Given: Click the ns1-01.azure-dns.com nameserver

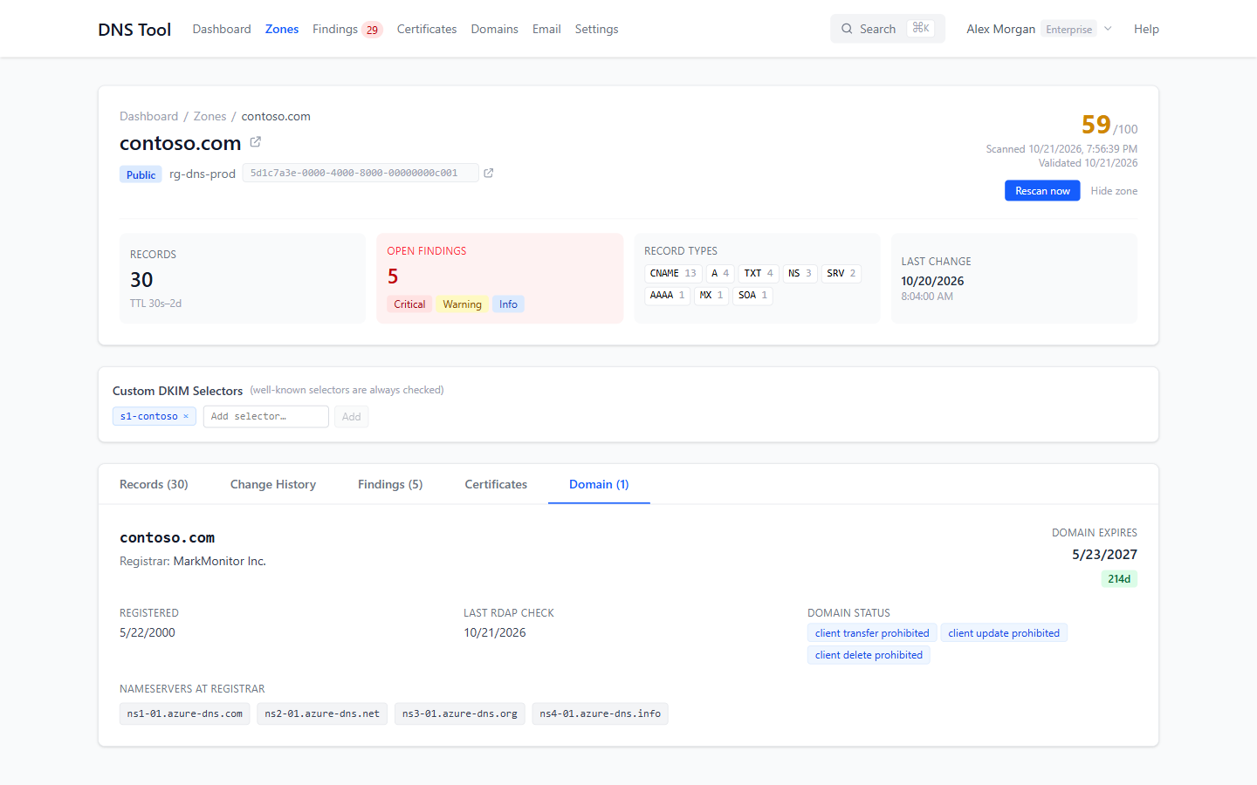Looking at the screenshot, I should click(x=185, y=713).
